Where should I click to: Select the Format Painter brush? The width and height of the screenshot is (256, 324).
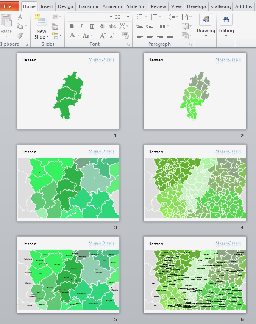[20, 36]
